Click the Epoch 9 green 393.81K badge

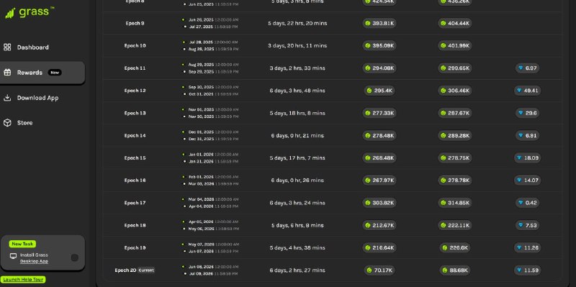point(379,23)
